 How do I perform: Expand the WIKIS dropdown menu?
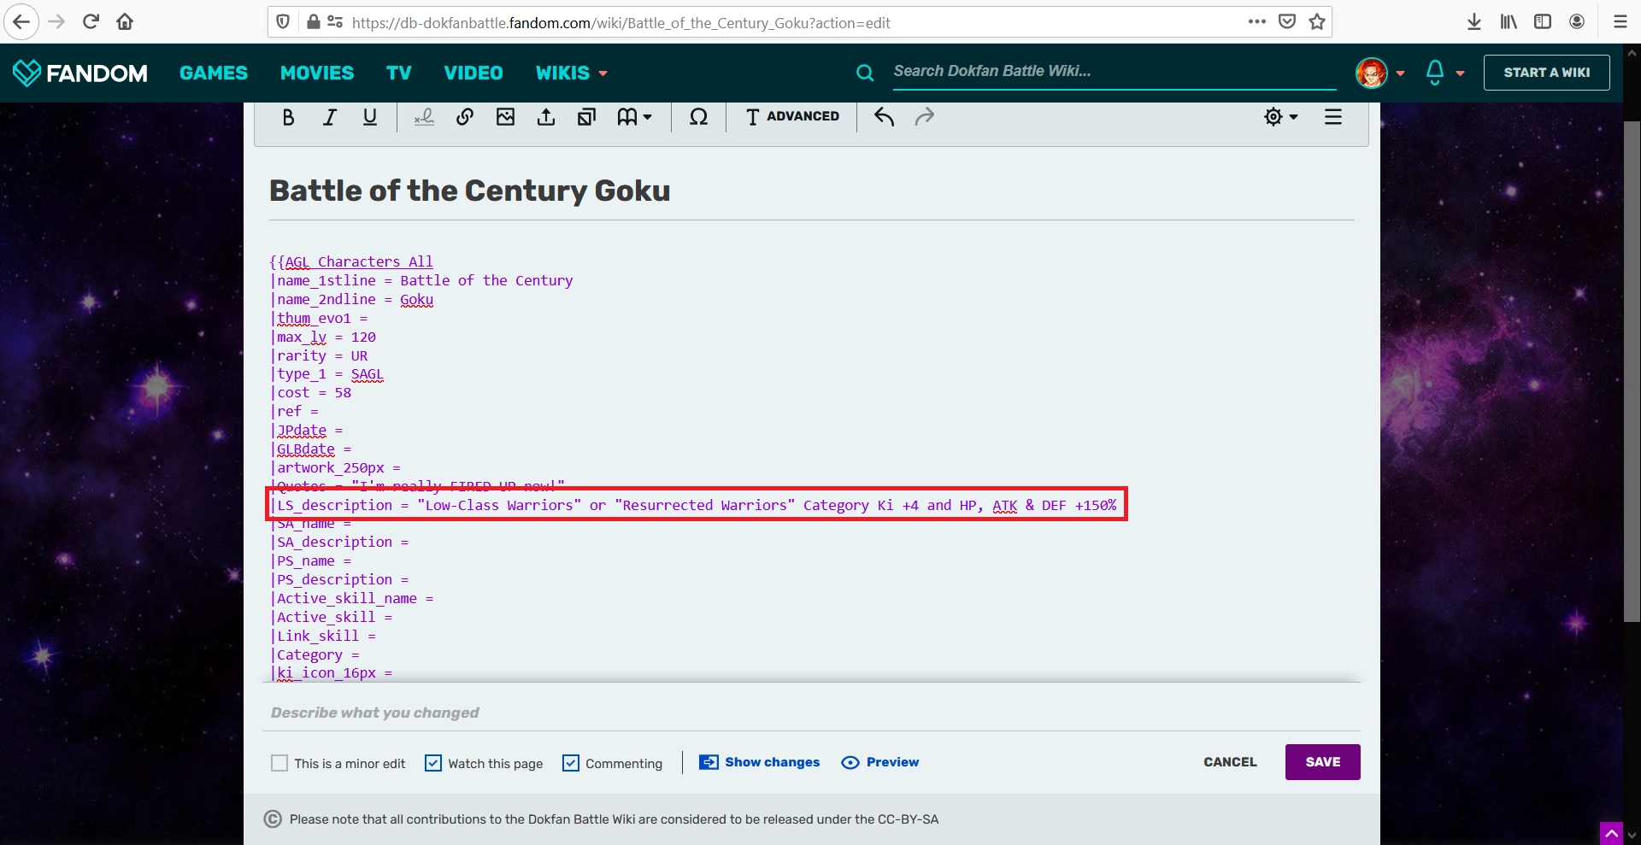[572, 73]
